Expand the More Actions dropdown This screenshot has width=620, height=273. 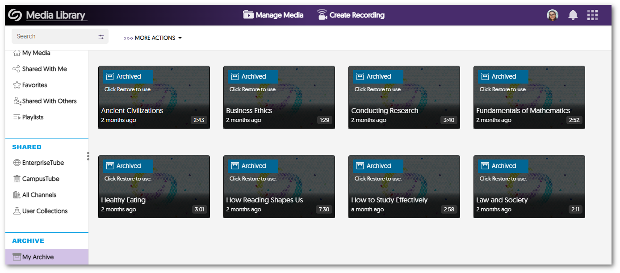[153, 38]
